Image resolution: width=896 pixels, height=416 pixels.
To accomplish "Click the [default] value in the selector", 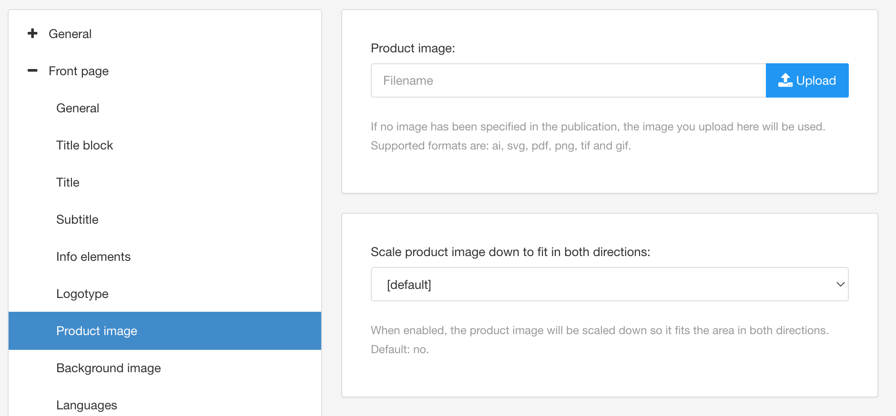I will click(408, 284).
